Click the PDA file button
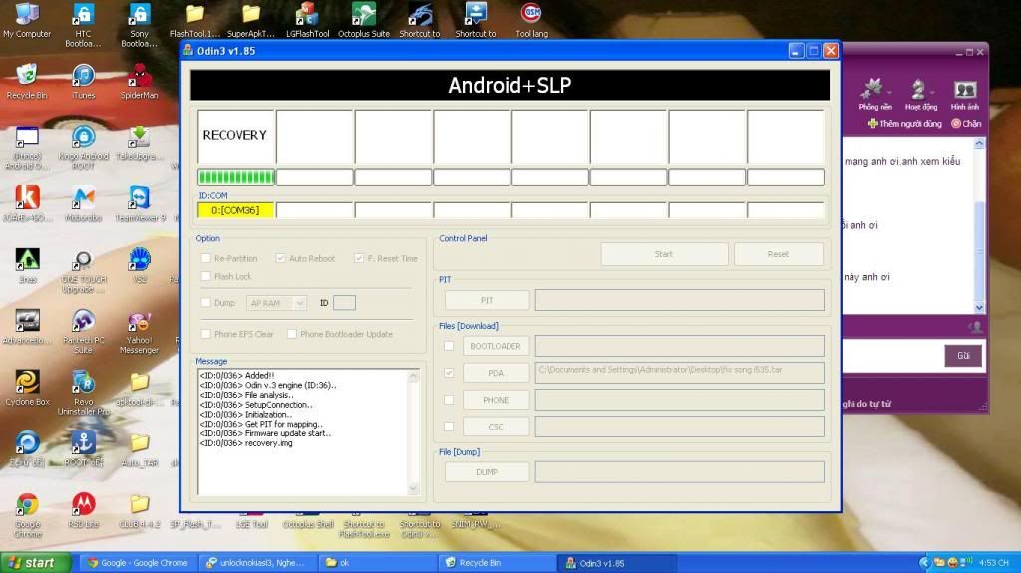This screenshot has width=1021, height=573. 496,373
